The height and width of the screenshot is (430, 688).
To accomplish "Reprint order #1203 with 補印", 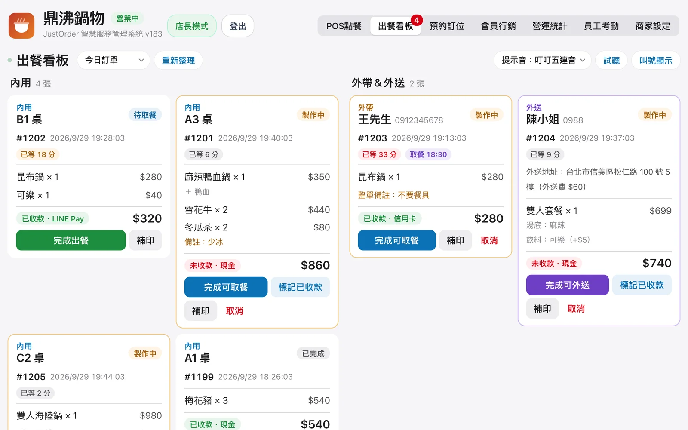I will (455, 240).
